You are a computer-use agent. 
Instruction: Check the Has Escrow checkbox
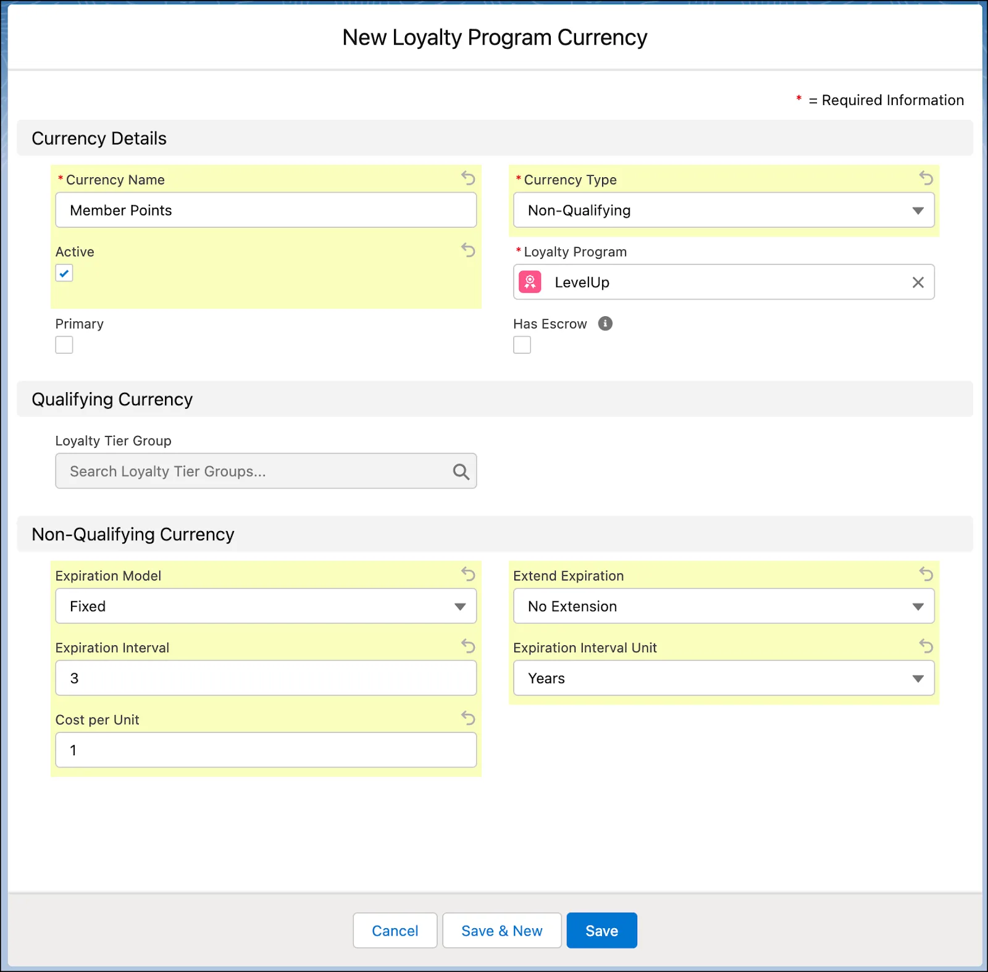click(x=522, y=345)
